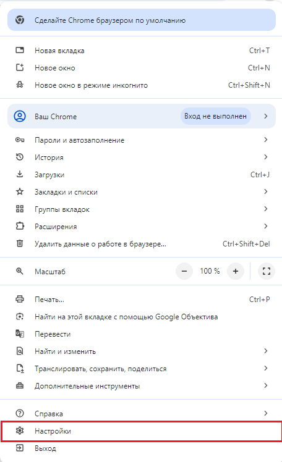Expand the История submenu arrow

[x=266, y=157]
